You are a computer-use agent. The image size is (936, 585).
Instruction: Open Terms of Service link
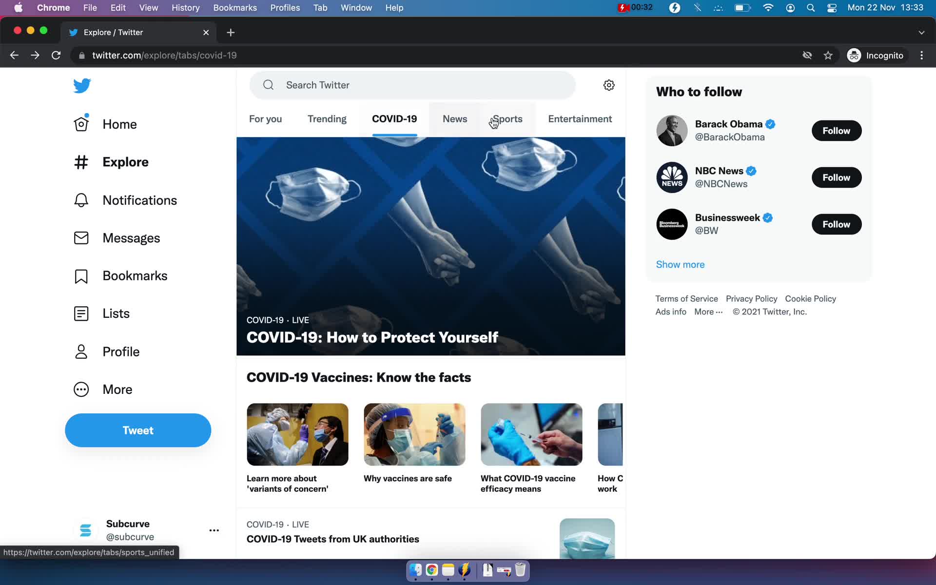coord(686,298)
